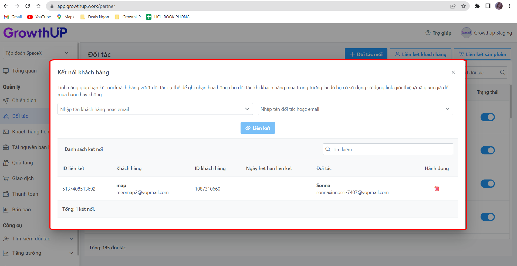
Task: Open the Growthup Staging account avatar
Action: pyautogui.click(x=466, y=33)
